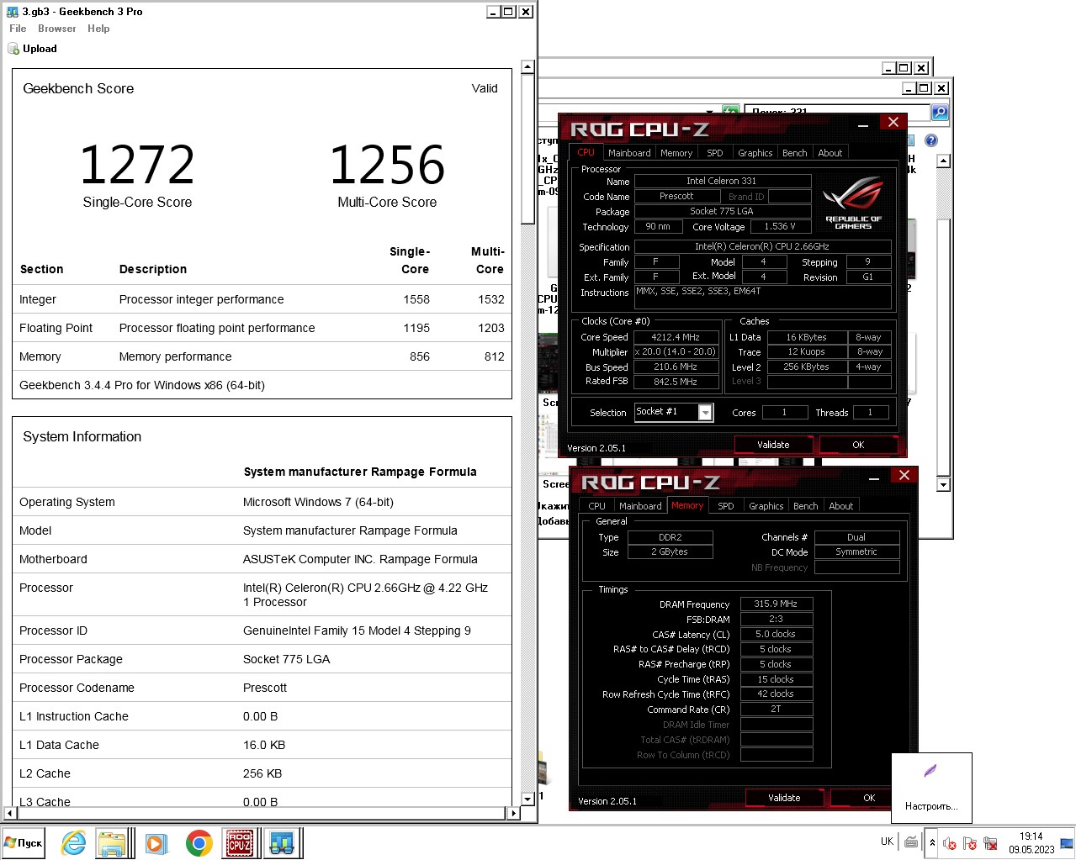1076x860 pixels.
Task: Click the 315.9 MHz DRAM Frequency value
Action: point(776,604)
